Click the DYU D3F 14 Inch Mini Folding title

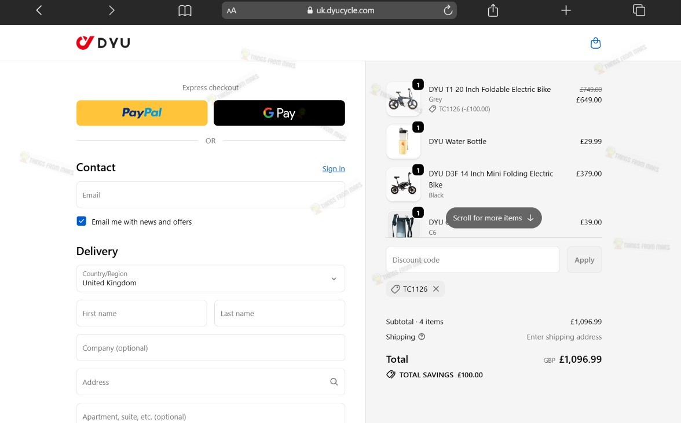pyautogui.click(x=491, y=179)
